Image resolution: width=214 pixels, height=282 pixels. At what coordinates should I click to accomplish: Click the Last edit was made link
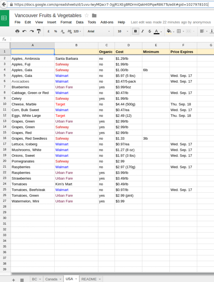tap(171, 22)
